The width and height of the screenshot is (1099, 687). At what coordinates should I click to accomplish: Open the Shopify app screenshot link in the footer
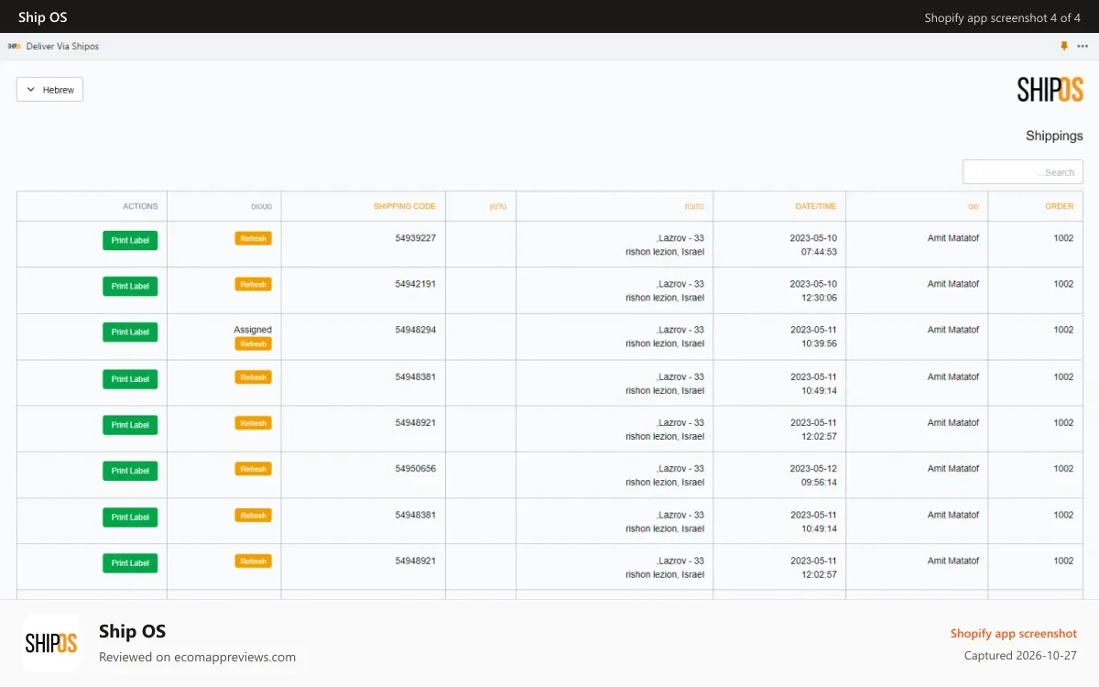pyautogui.click(x=1014, y=634)
